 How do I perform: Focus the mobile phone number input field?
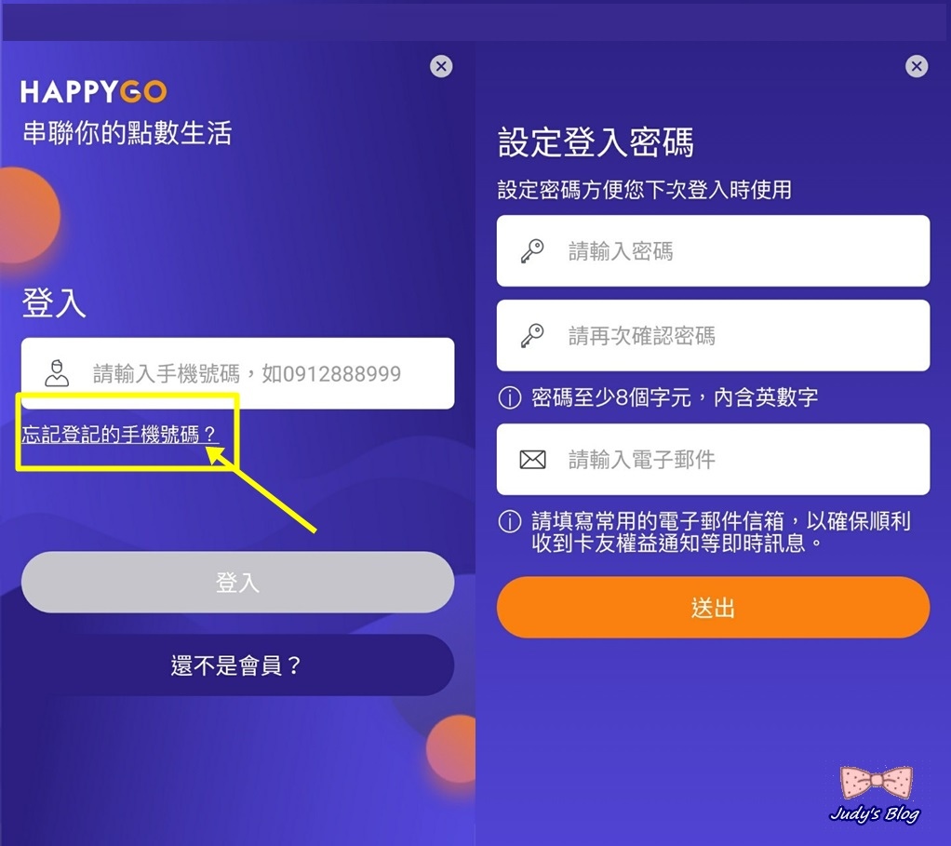click(238, 373)
